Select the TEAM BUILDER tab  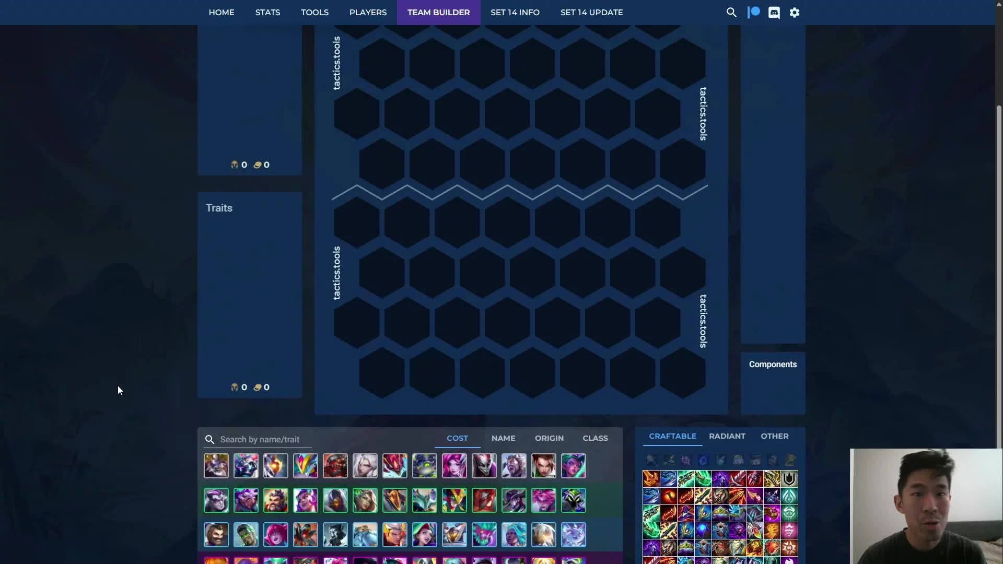(x=438, y=12)
